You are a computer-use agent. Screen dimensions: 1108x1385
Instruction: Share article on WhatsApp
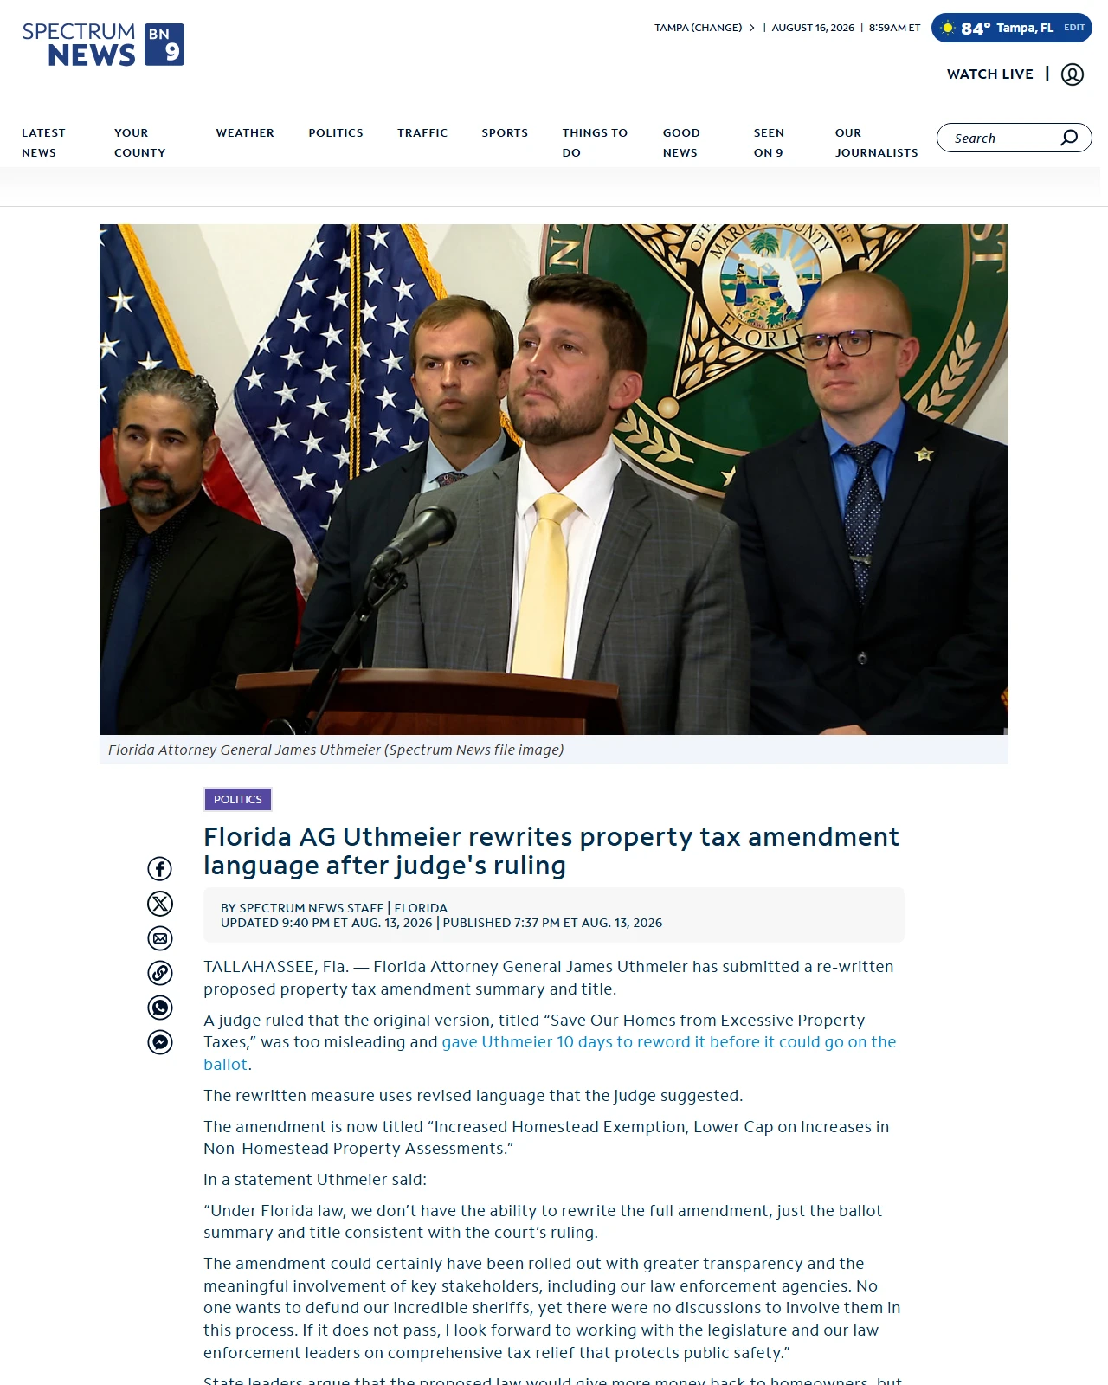(160, 1008)
